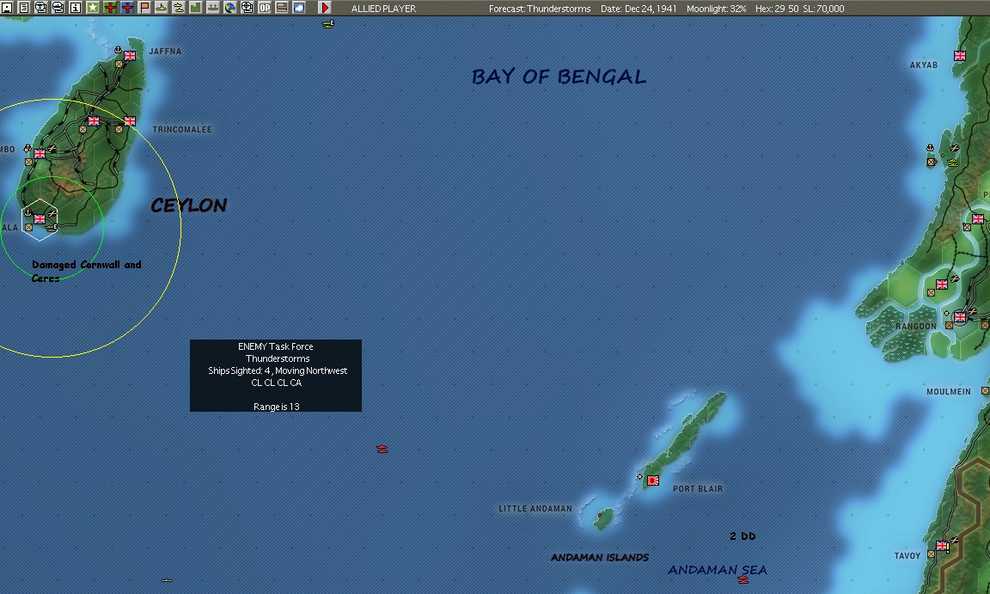
Task: Open the document list report icon
Action: (x=23, y=8)
